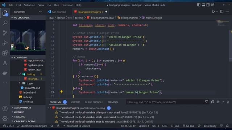Click the lightbulb quick fix icon
This screenshot has width=232, height=130.
(61, 92)
